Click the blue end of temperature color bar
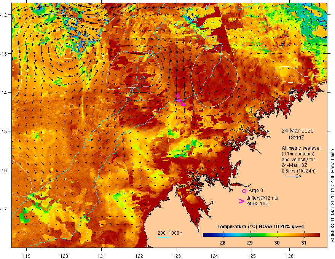 pyautogui.click(x=206, y=235)
